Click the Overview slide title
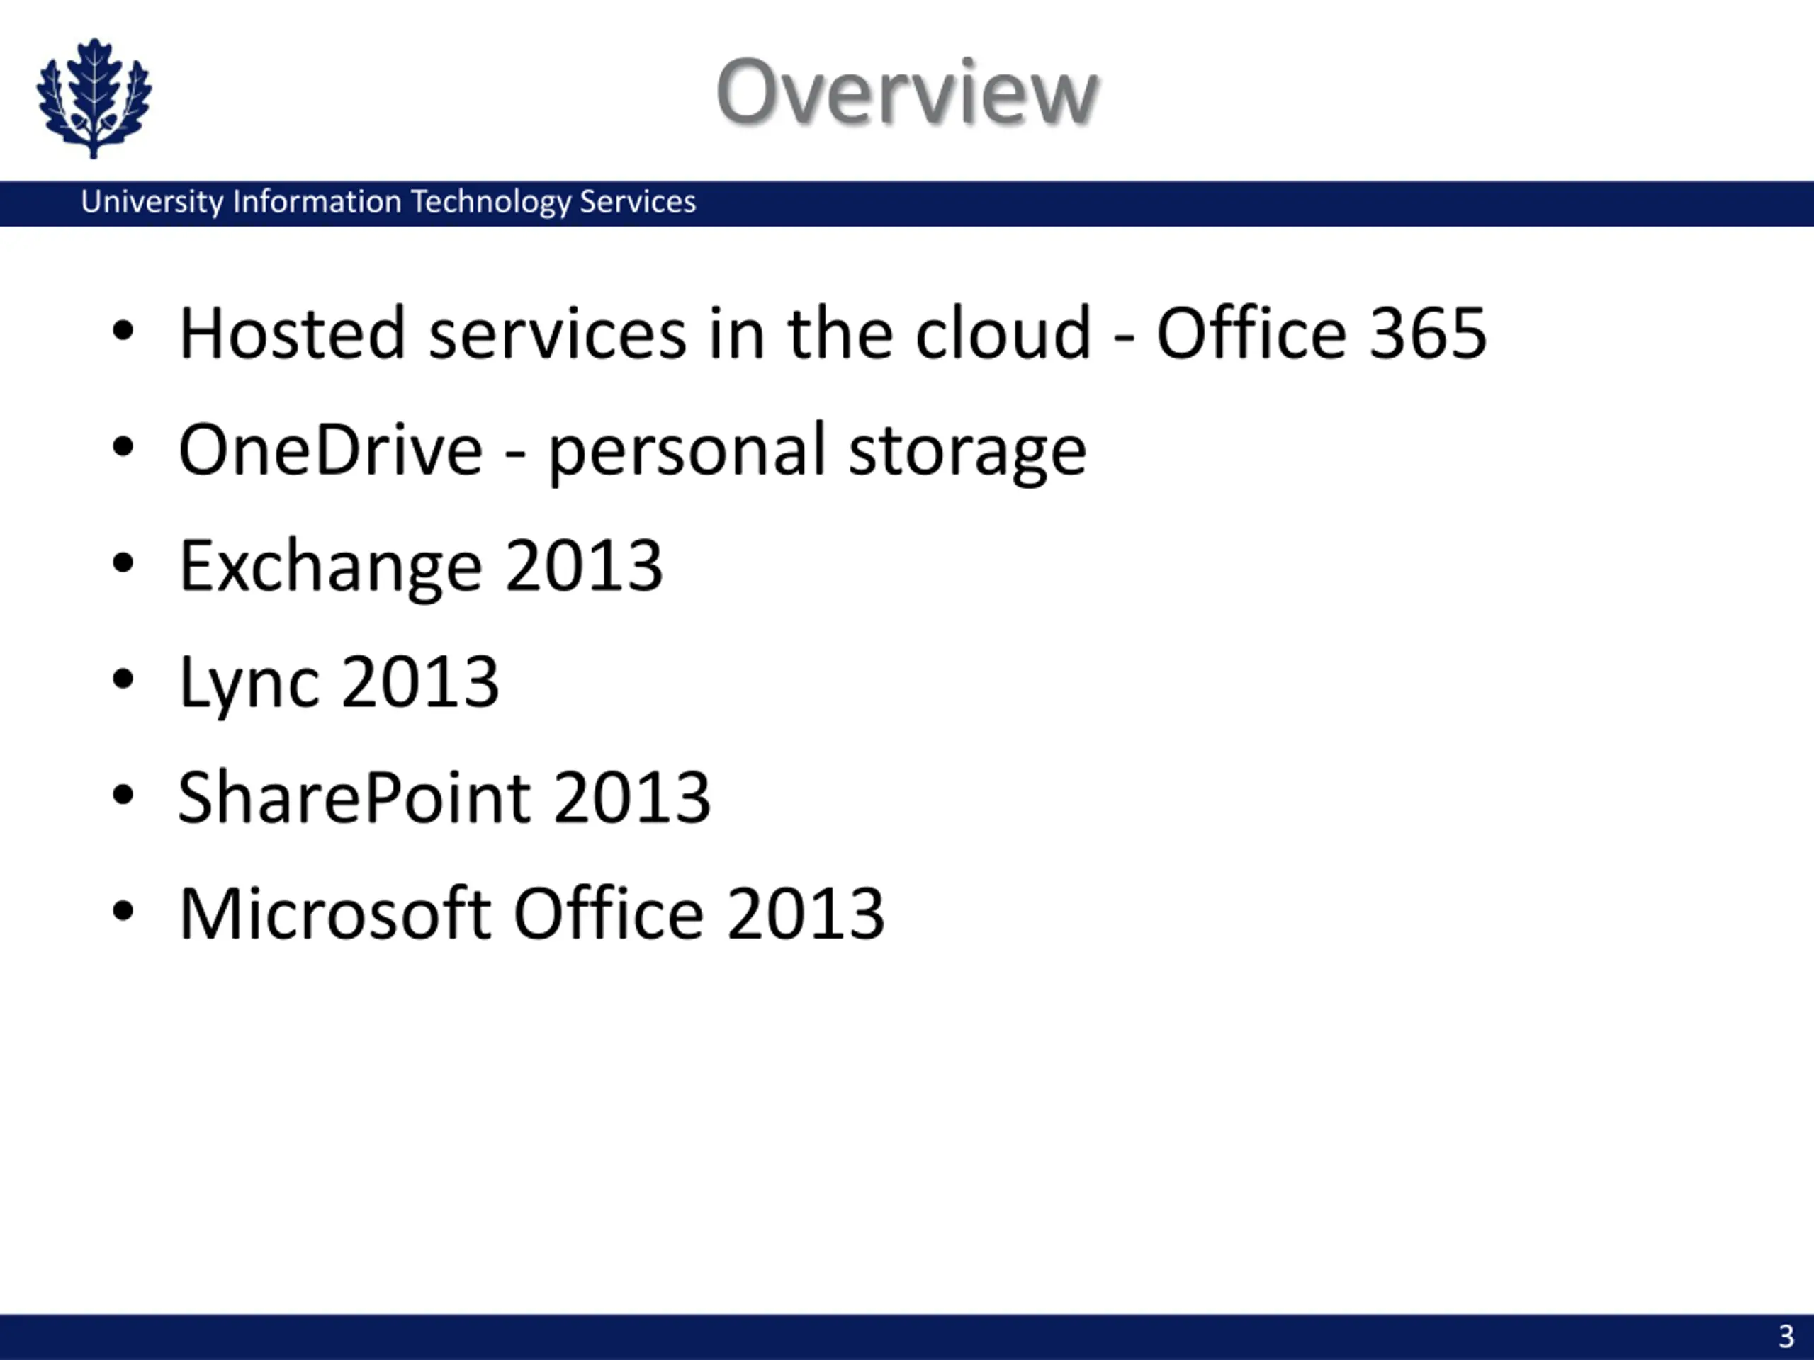This screenshot has height=1360, width=1814. 906,92
